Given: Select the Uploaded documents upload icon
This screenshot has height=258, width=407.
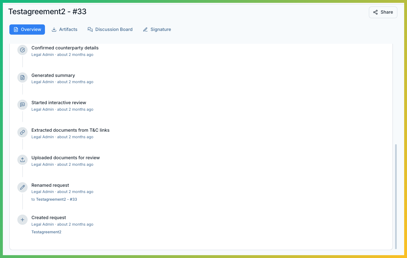Looking at the screenshot, I should (22, 160).
